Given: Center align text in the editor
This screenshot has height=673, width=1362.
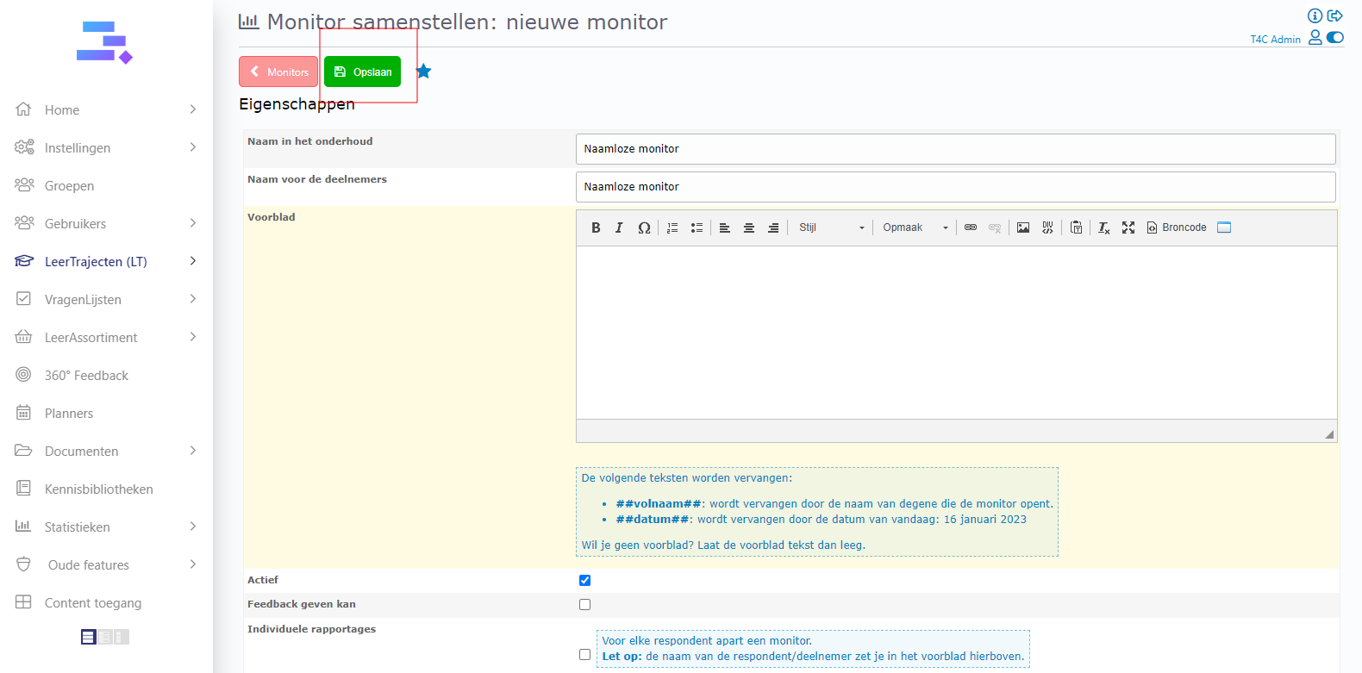Looking at the screenshot, I should point(749,227).
